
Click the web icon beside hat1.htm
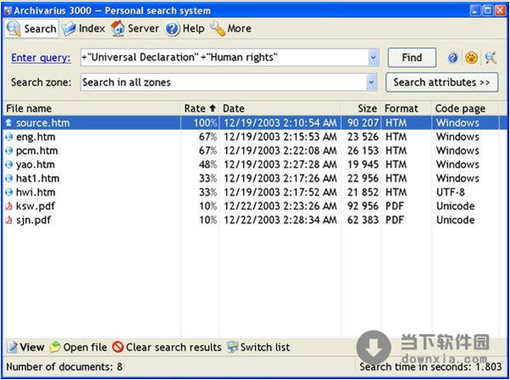pos(8,179)
